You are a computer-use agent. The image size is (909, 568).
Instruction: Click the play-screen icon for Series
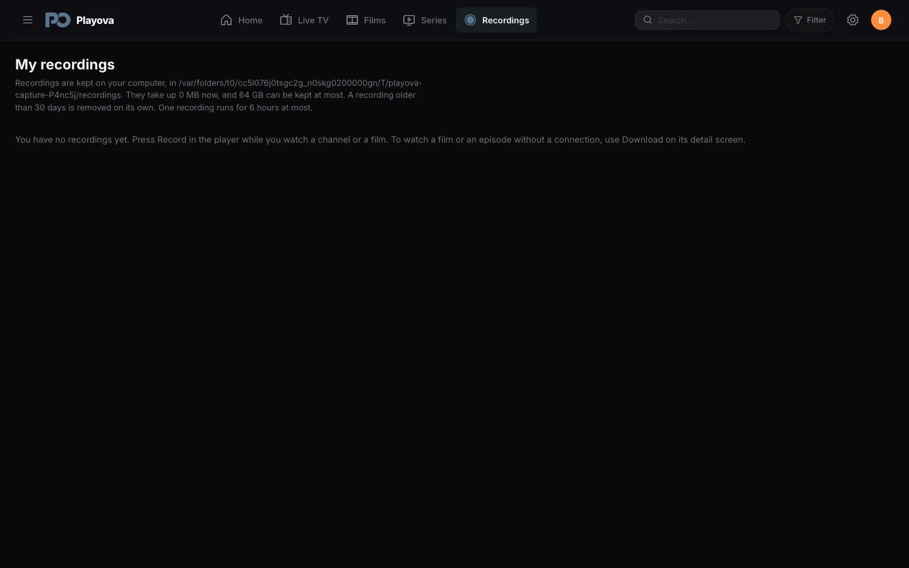409,20
